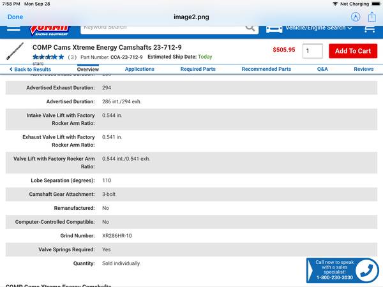Click the five-star rating

[x=49, y=57]
